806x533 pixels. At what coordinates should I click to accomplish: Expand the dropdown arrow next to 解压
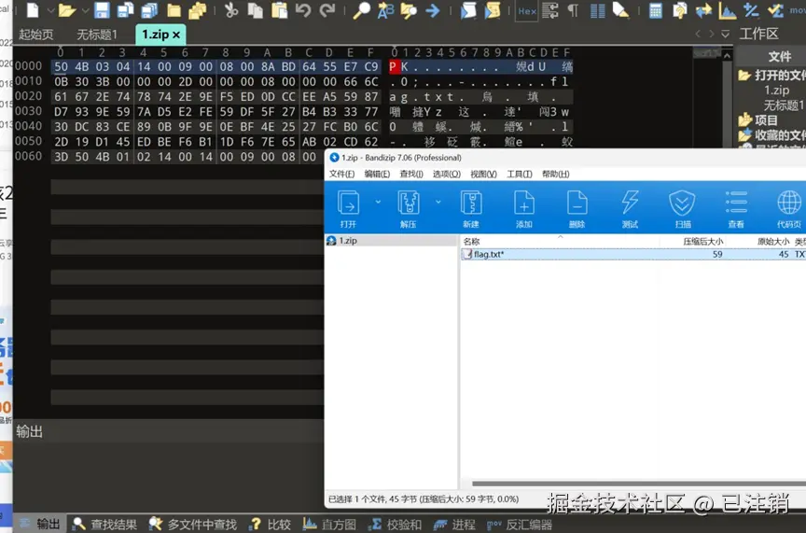(438, 202)
